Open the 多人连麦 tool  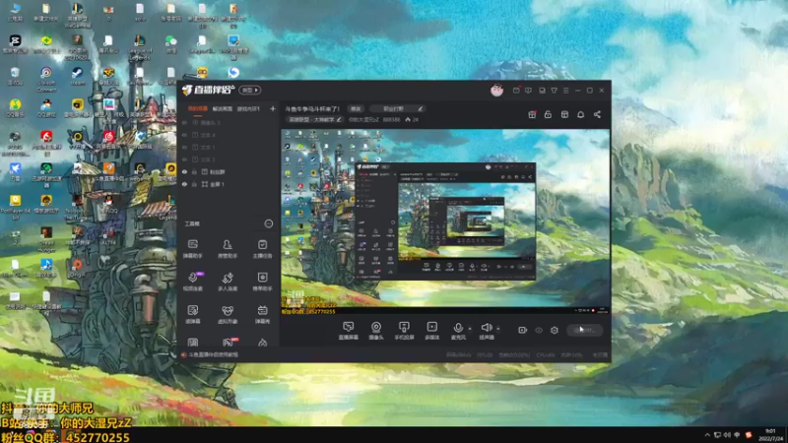tap(228, 282)
